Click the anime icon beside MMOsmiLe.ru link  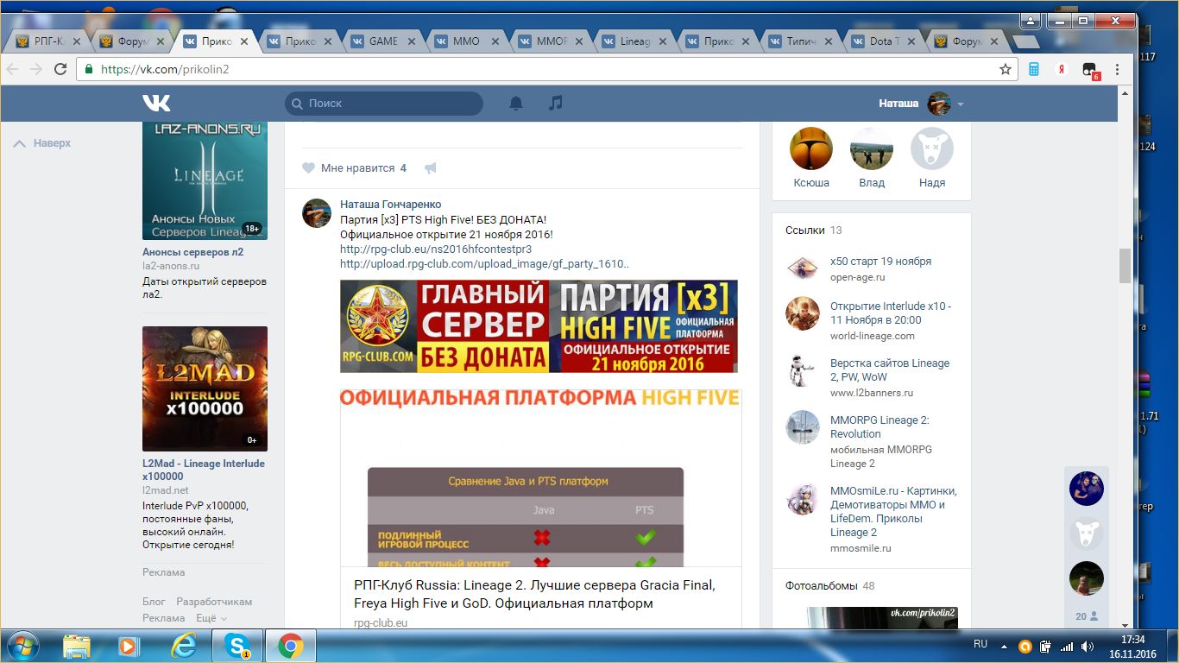(803, 498)
